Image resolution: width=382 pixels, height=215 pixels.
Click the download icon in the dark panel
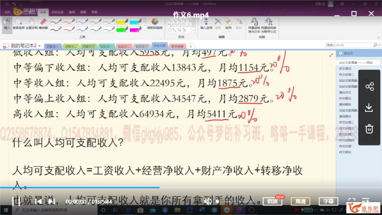[369, 107]
